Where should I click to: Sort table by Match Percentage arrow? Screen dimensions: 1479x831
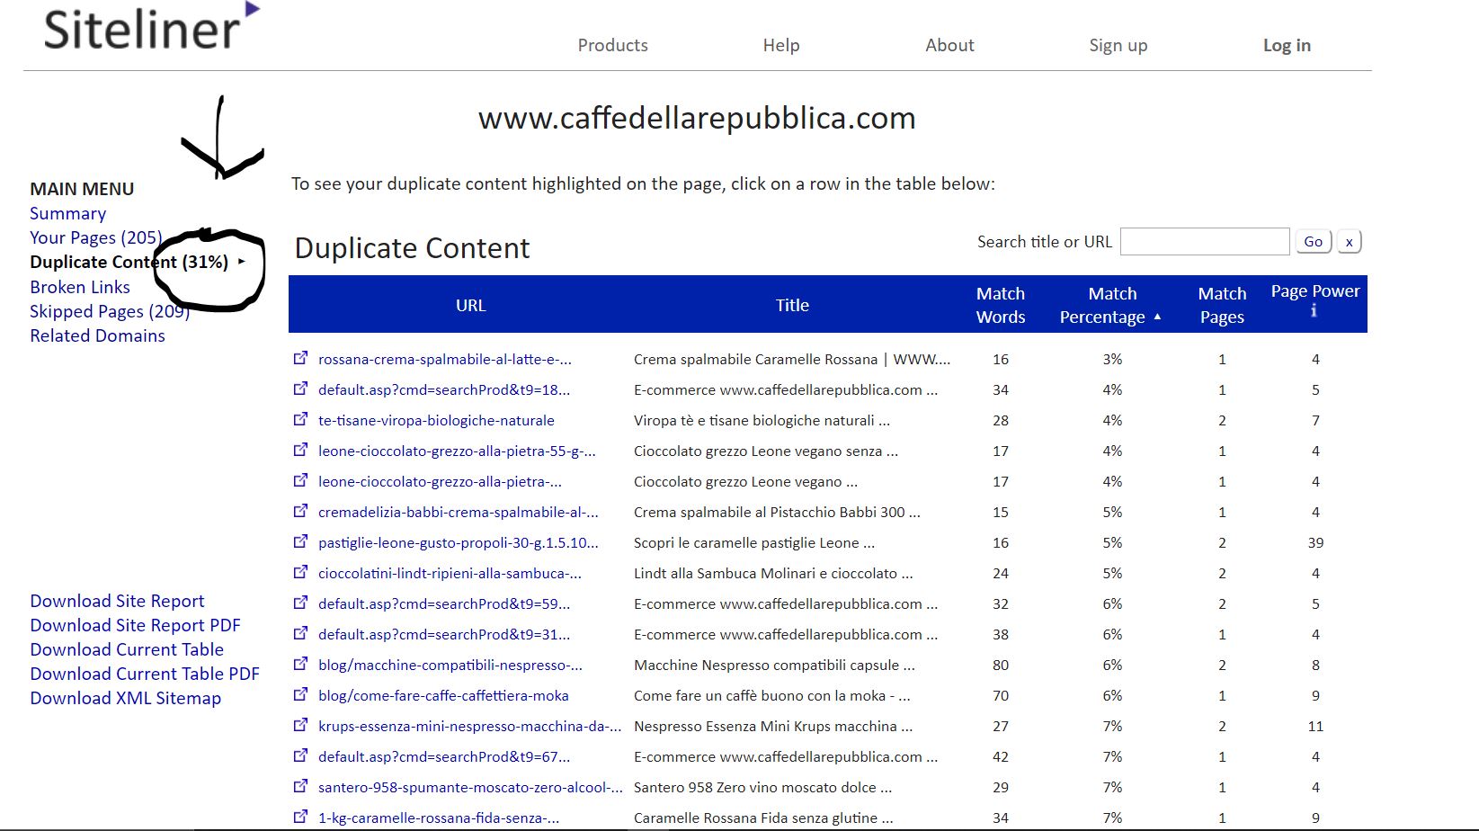pyautogui.click(x=1157, y=317)
